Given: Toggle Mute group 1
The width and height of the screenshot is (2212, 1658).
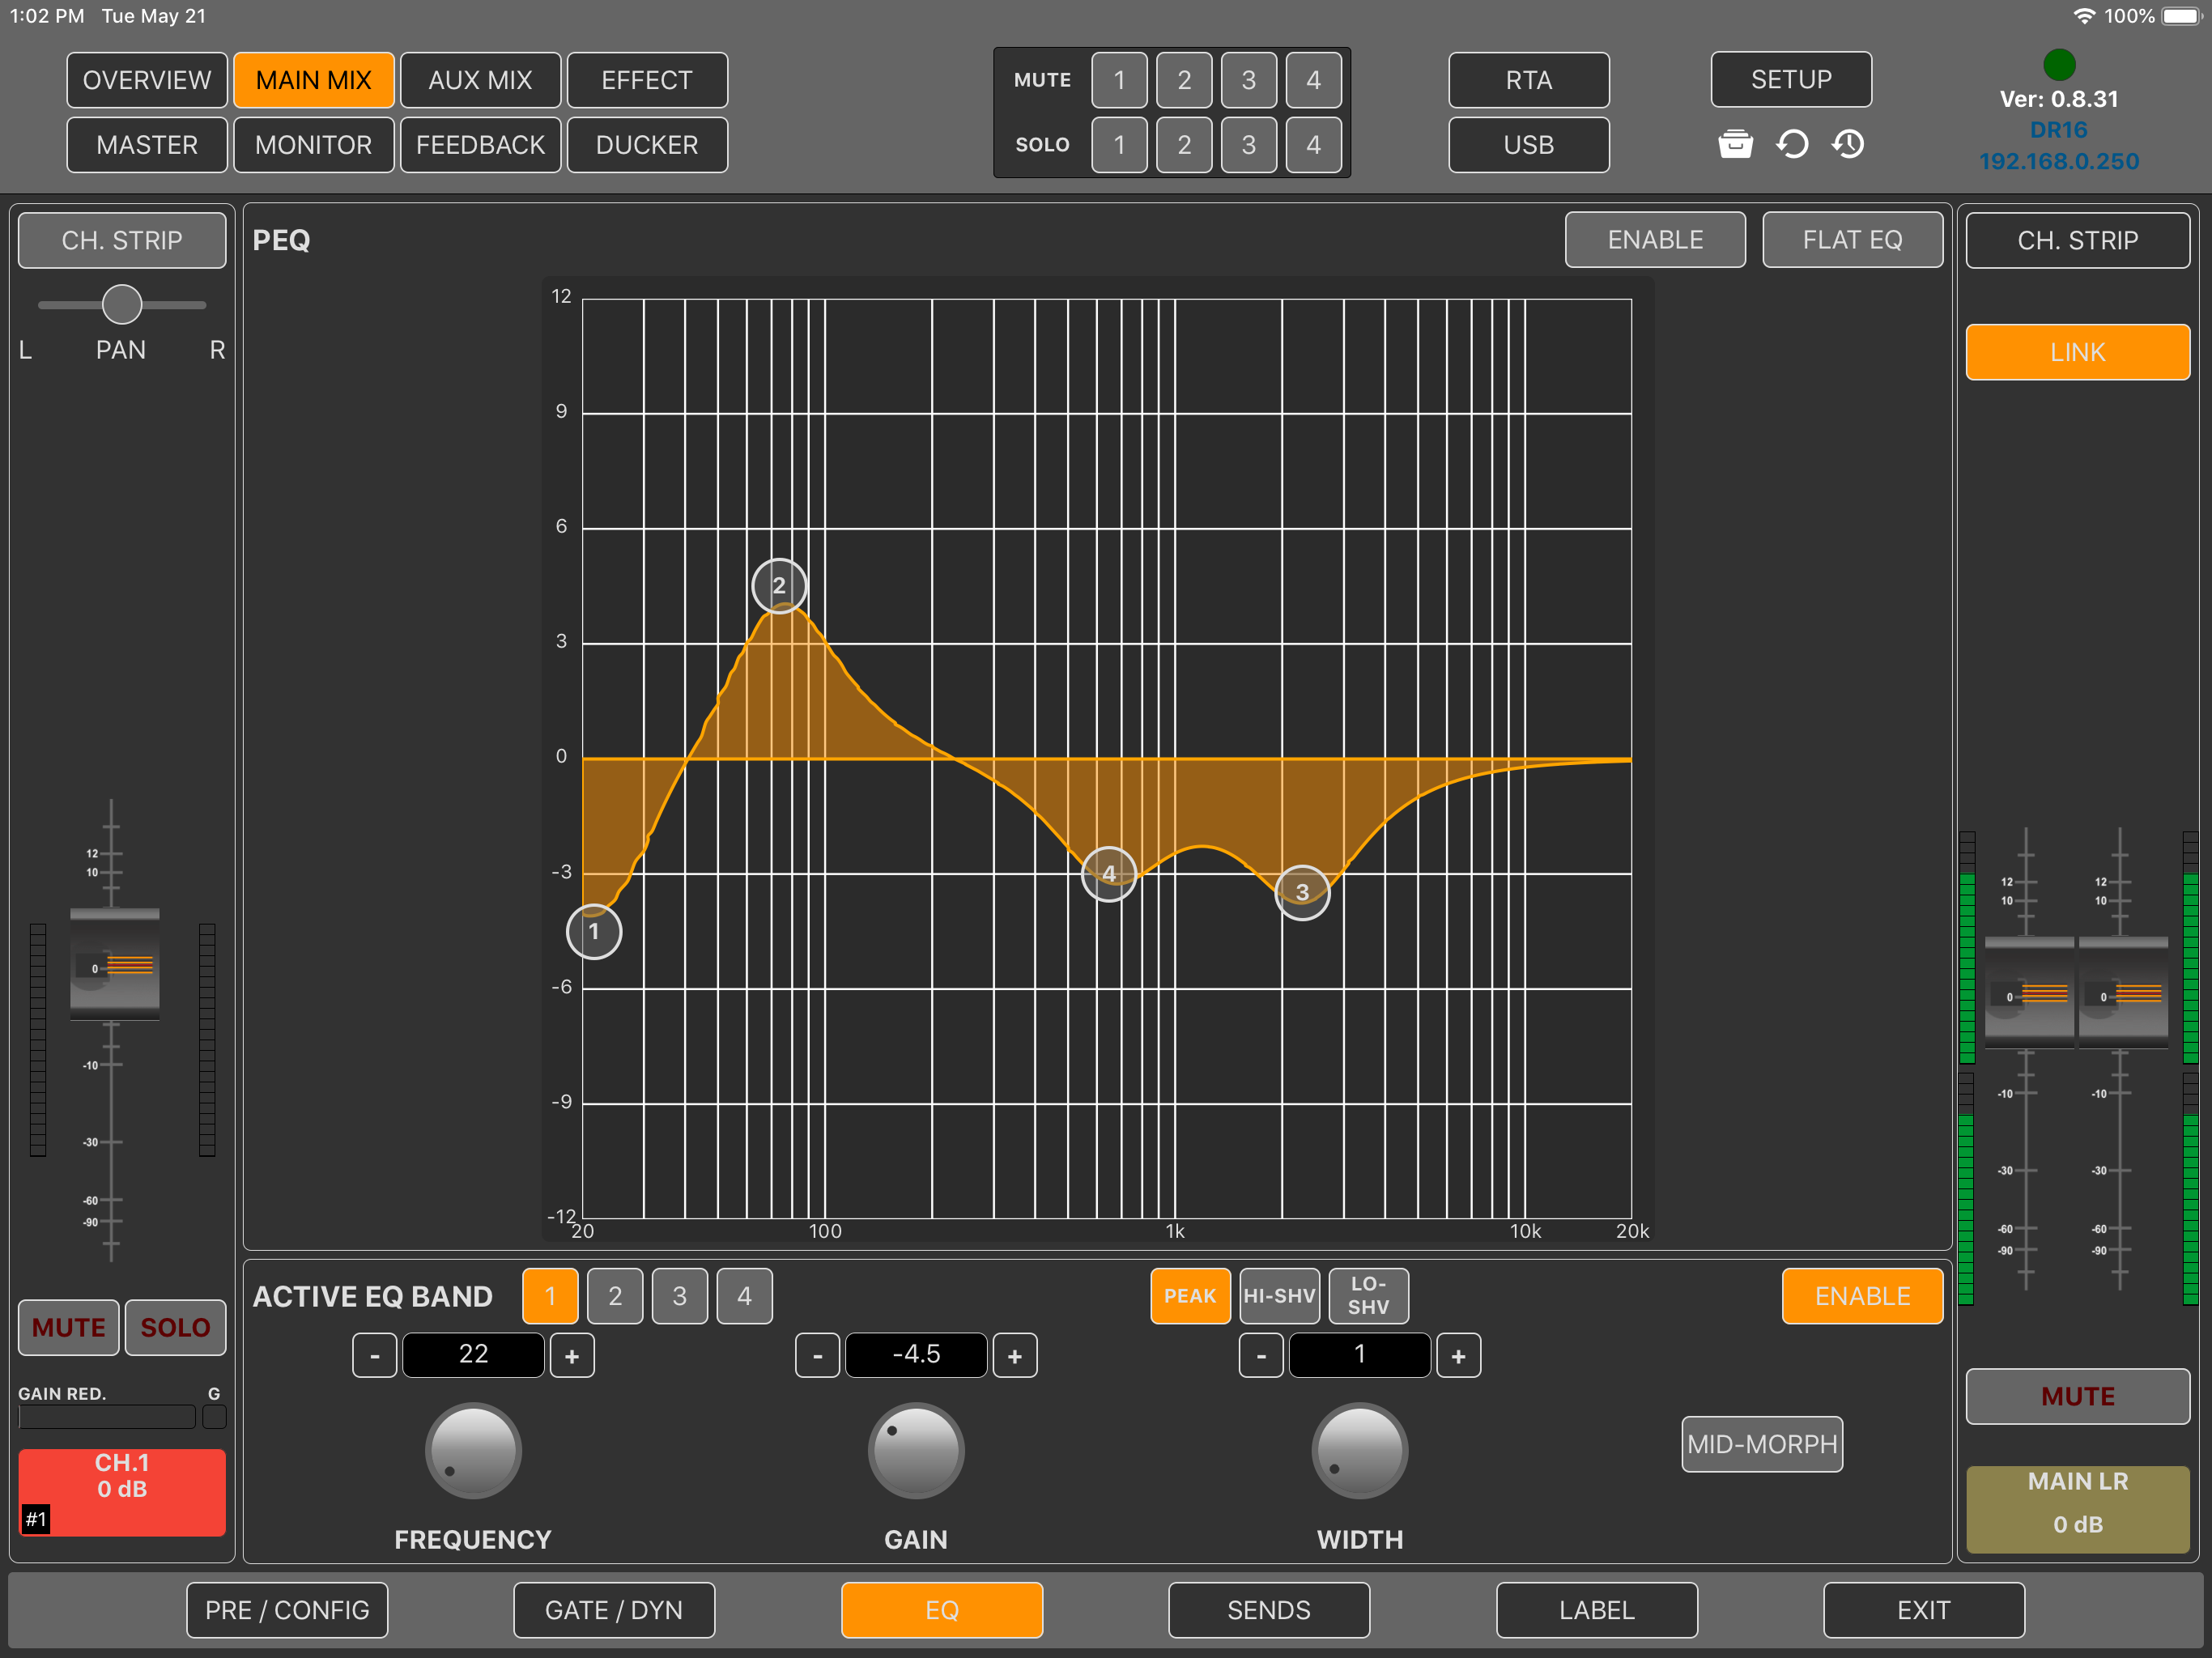Looking at the screenshot, I should (1119, 80).
